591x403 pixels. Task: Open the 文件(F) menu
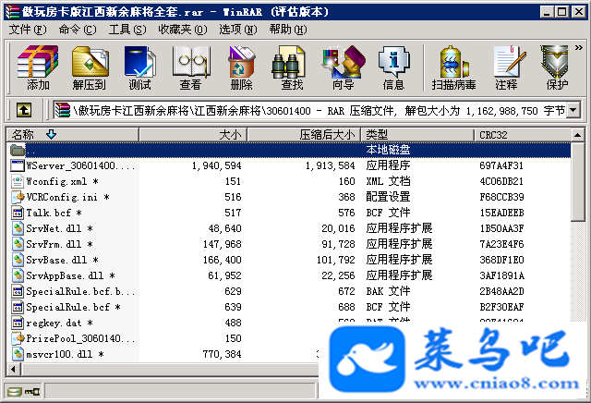pos(28,30)
